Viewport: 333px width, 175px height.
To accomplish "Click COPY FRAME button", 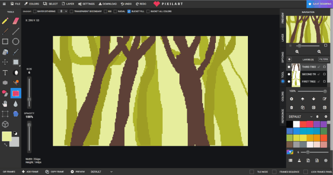I will click(55, 172).
